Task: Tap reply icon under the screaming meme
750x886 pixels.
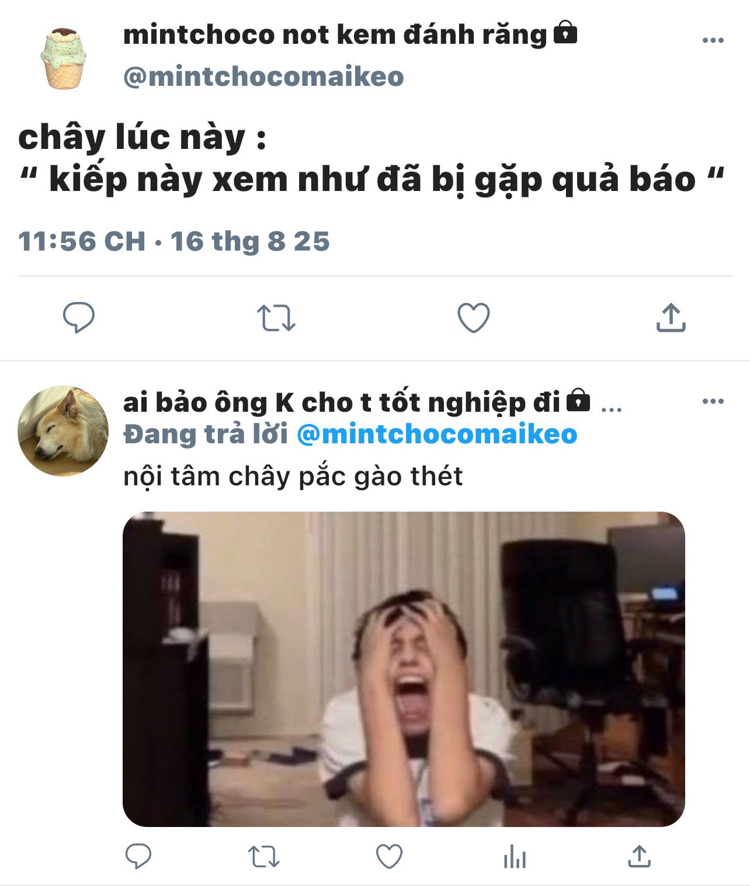Action: 138,857
